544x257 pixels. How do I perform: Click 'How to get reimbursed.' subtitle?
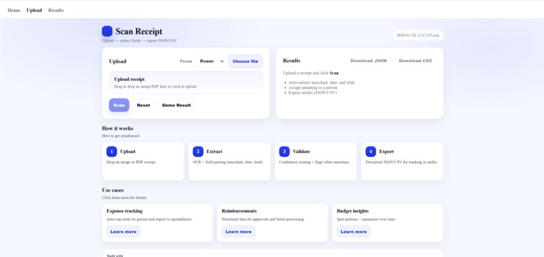121,136
